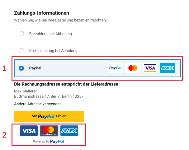Click the Powered by PayPal logo
The height and width of the screenshot is (150, 189).
pos(49,141)
